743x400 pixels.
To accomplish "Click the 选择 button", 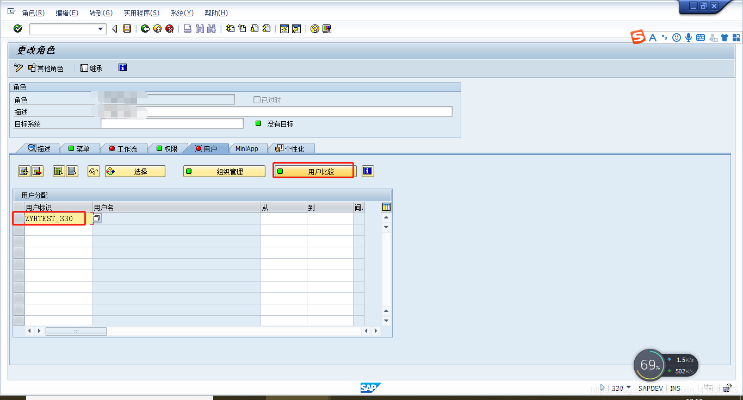I will [135, 171].
